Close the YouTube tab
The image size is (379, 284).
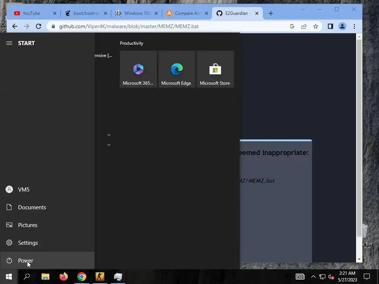pyautogui.click(x=55, y=13)
